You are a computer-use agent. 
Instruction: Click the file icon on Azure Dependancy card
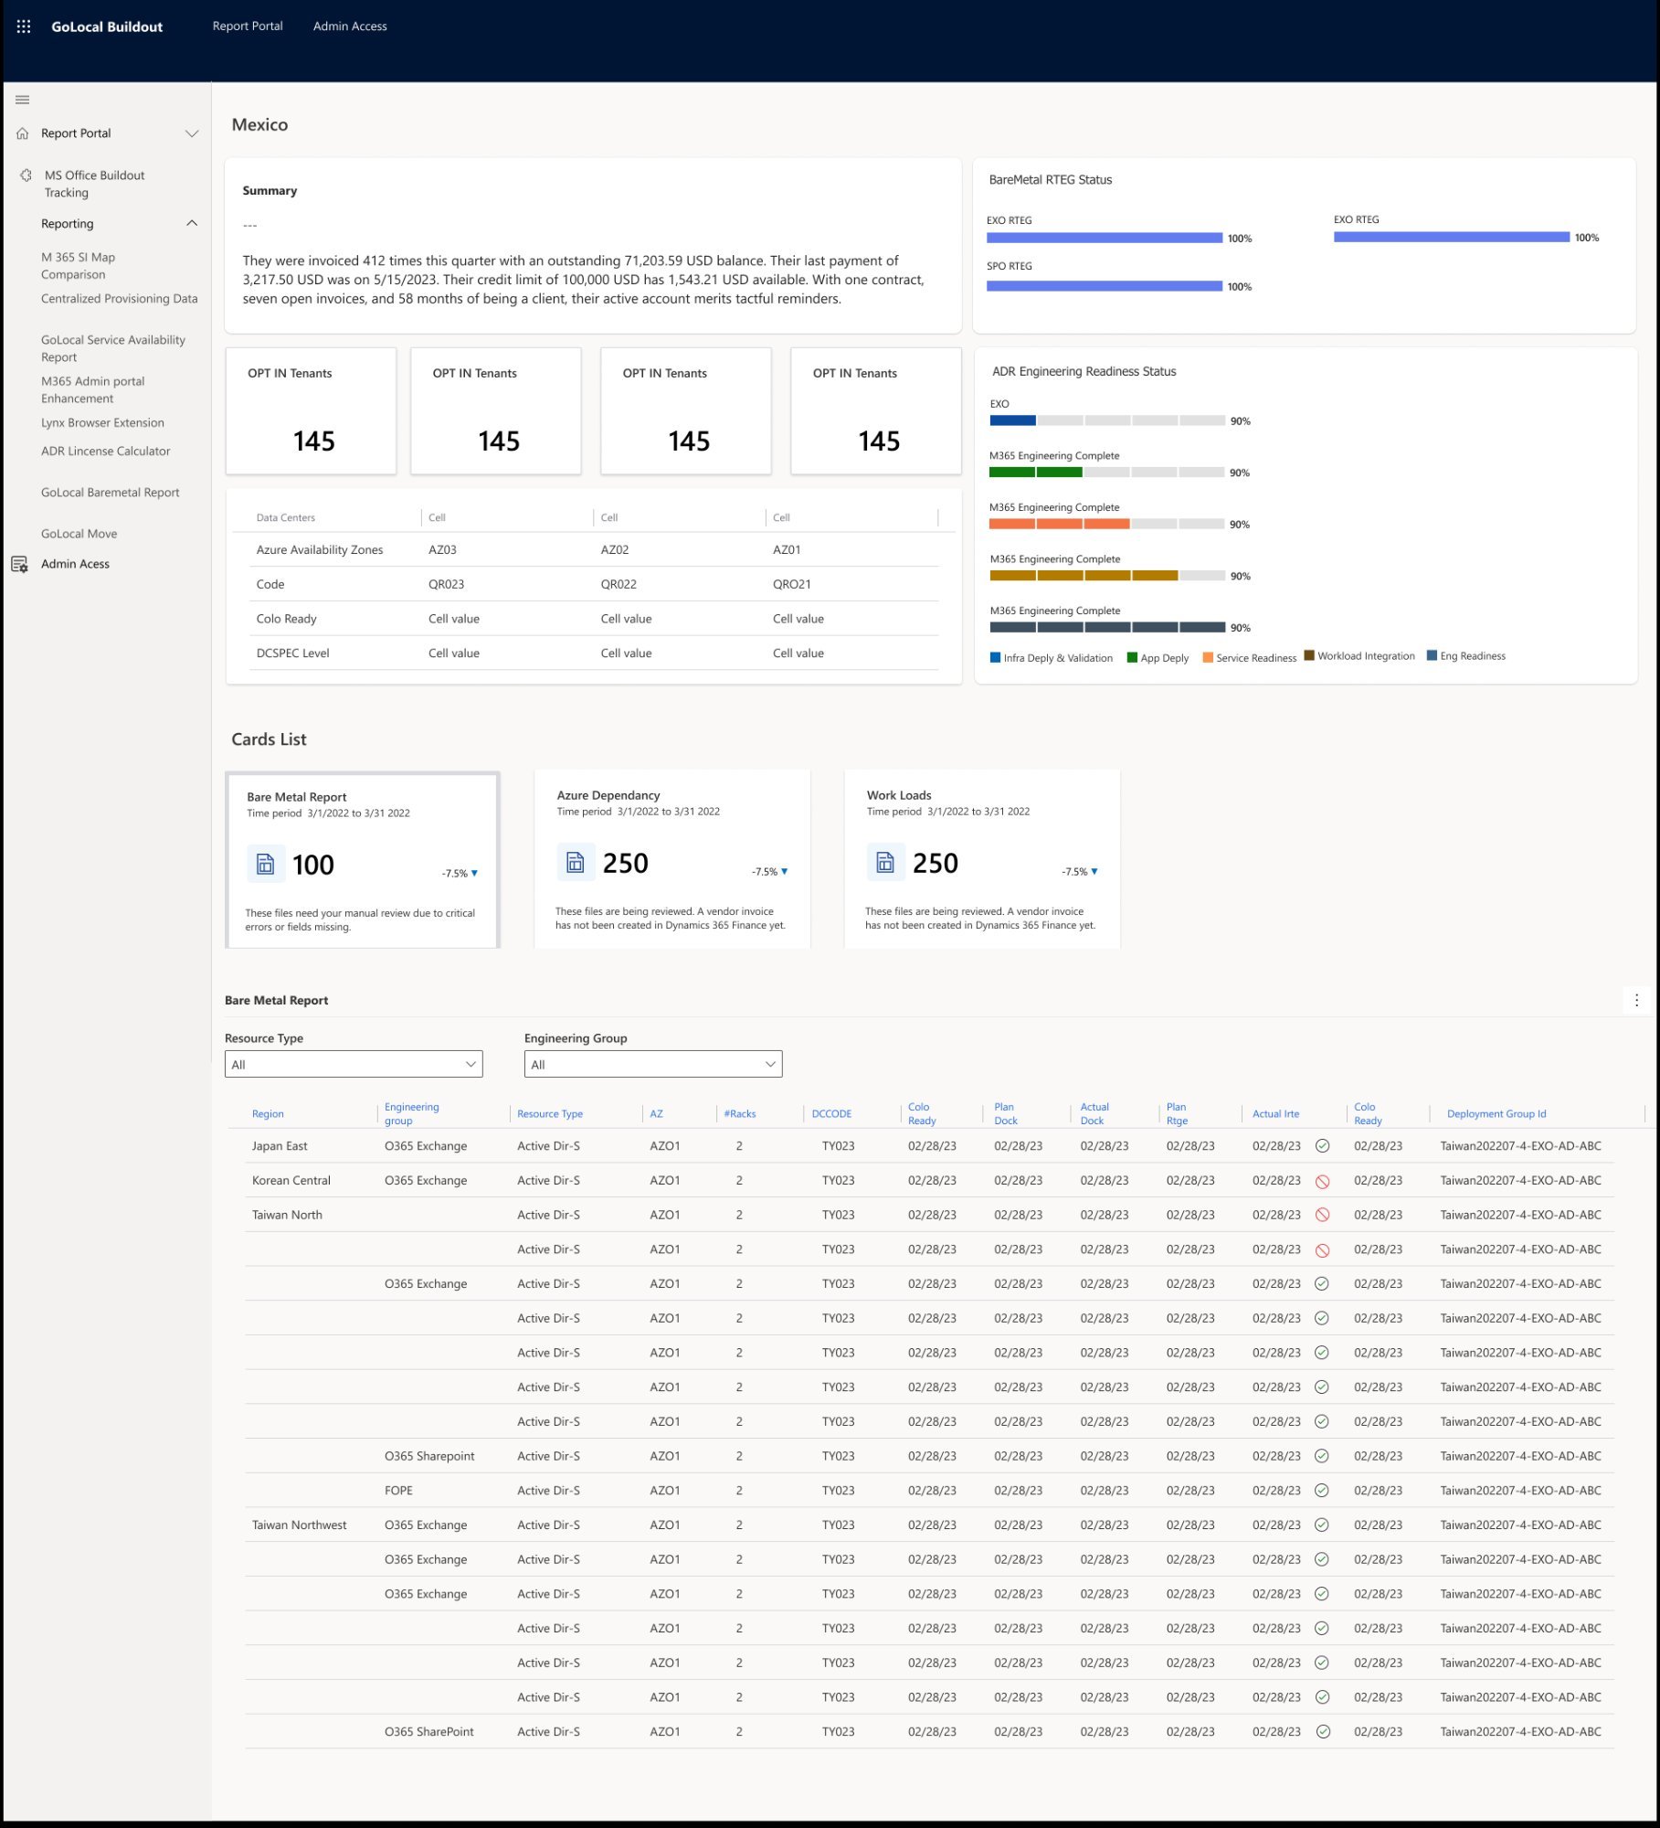(x=575, y=860)
